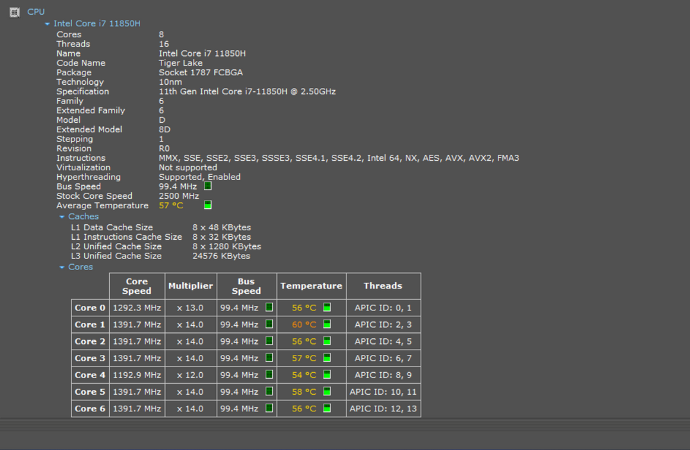Image resolution: width=690 pixels, height=450 pixels.
Task: Select the Core 4 temperature reading 54 °C
Action: 304,375
